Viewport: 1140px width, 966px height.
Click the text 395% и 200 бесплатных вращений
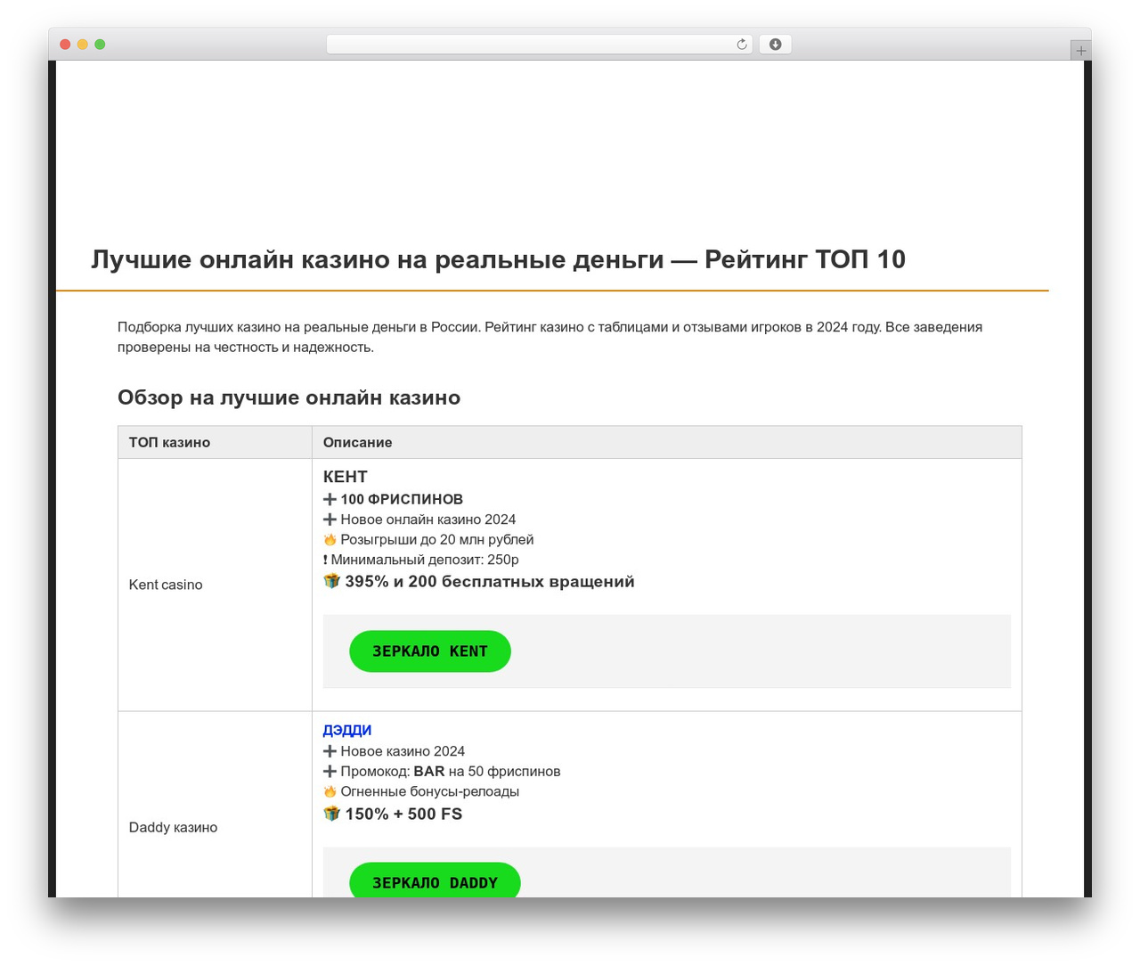point(490,581)
